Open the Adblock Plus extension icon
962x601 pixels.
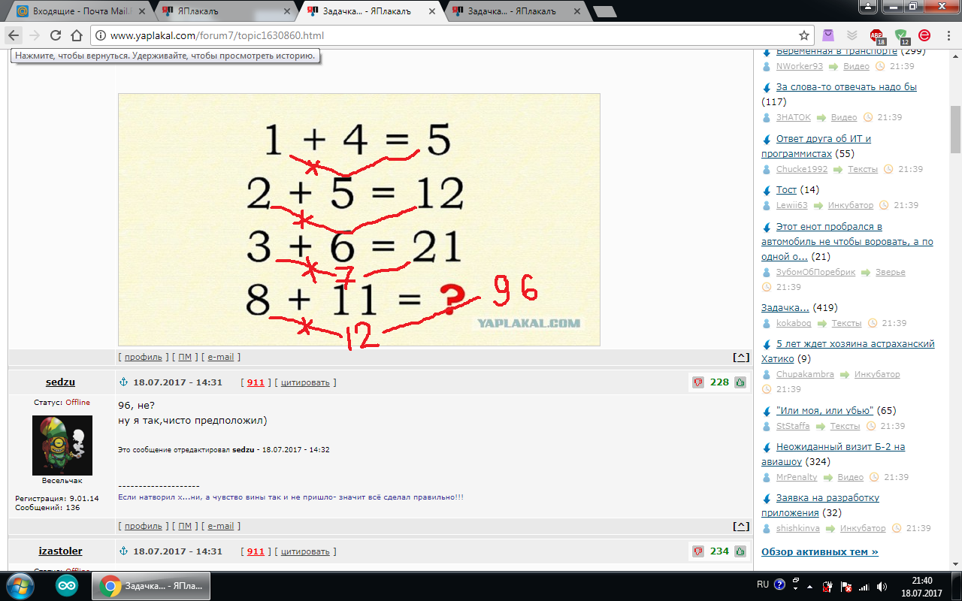877,36
